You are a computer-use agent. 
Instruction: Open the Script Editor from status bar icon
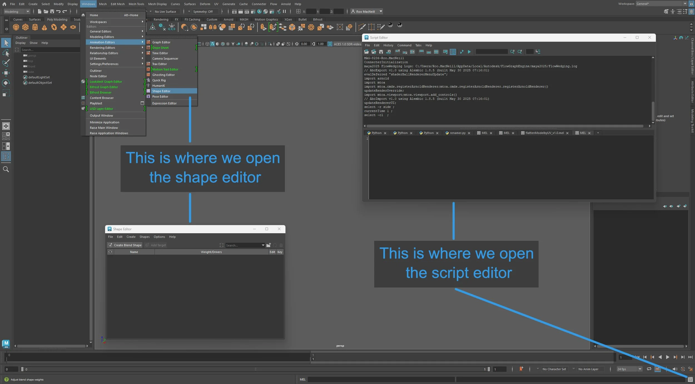coord(690,380)
